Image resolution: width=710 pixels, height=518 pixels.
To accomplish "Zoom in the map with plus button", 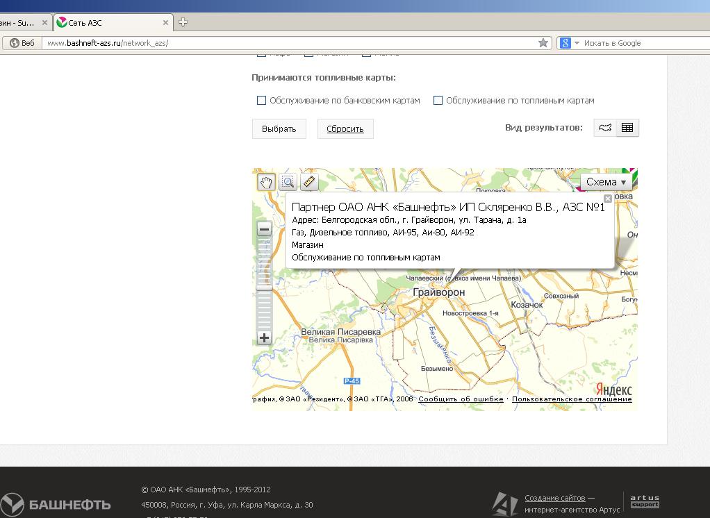I will (264, 338).
